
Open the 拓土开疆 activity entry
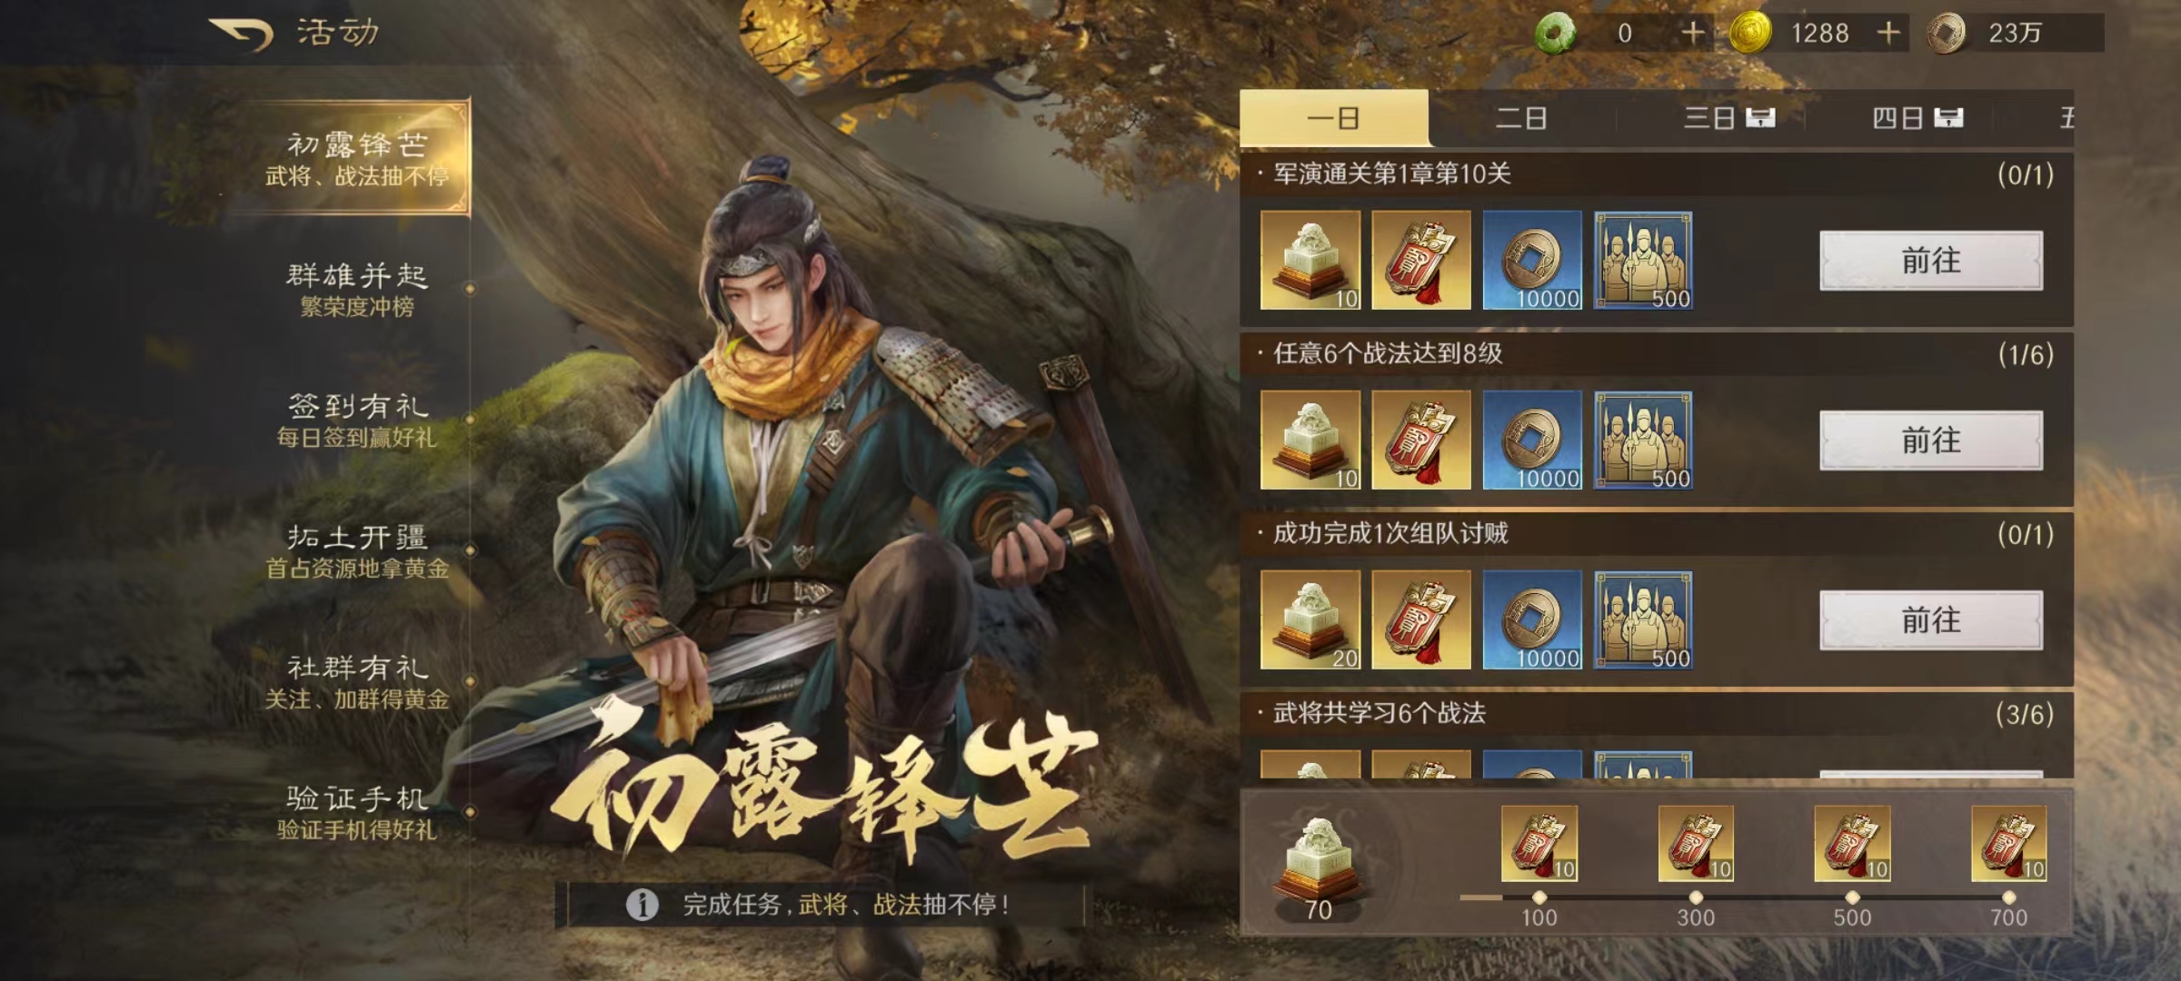tap(357, 550)
